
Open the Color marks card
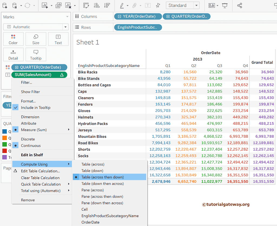click(13, 39)
